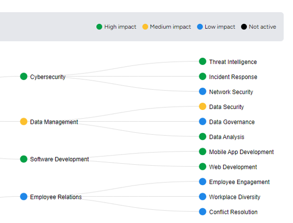Click the green Cybersecurity node circle
The height and width of the screenshot is (223, 293).
pos(24,77)
